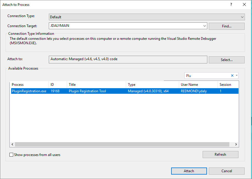Select the PluginRegistration.exe process row

[x=88, y=91]
